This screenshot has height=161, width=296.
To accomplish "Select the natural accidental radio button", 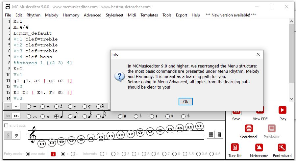I will pyautogui.click(x=152, y=117).
